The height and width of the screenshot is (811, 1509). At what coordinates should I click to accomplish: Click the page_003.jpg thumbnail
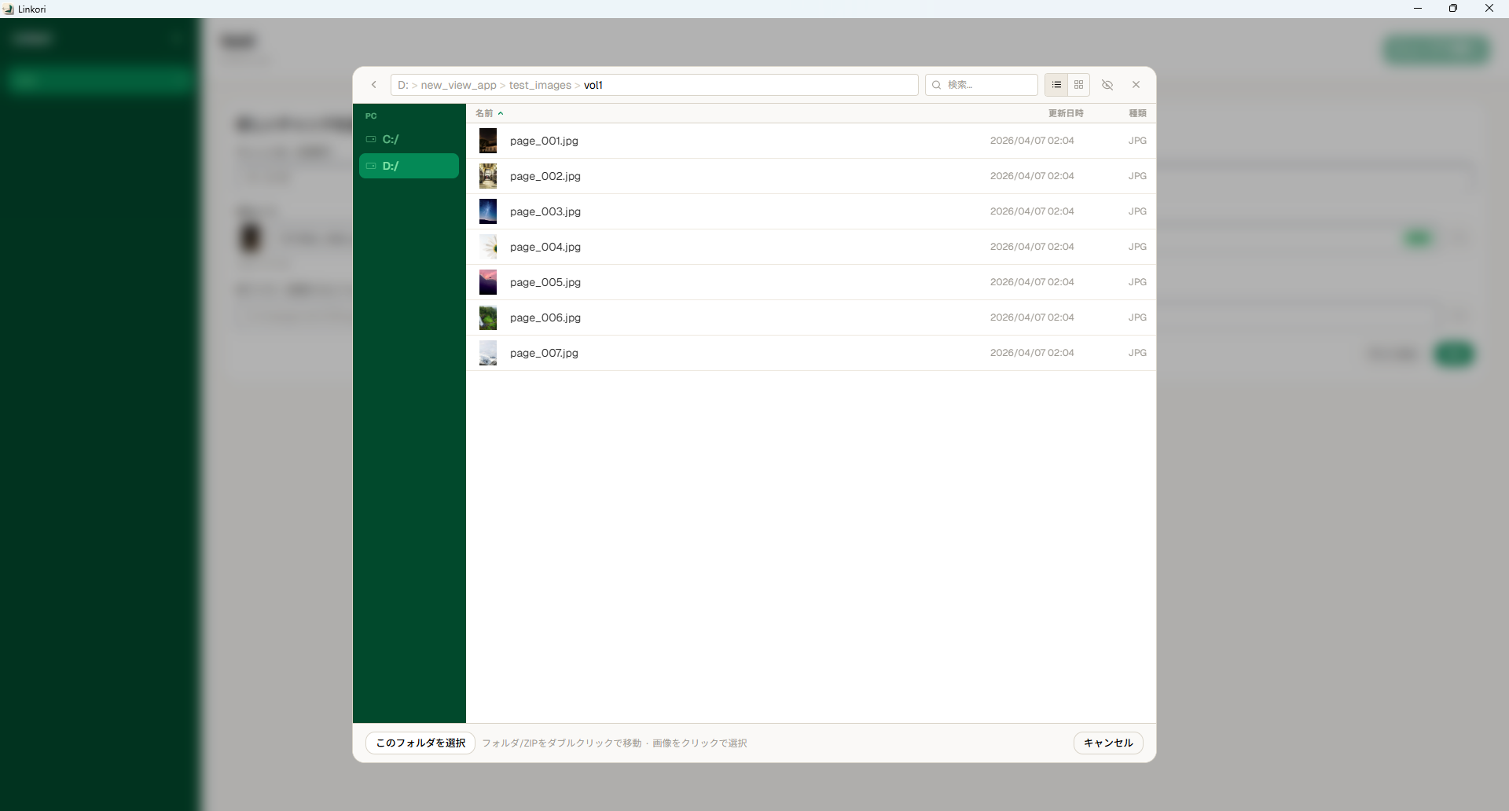(x=488, y=211)
